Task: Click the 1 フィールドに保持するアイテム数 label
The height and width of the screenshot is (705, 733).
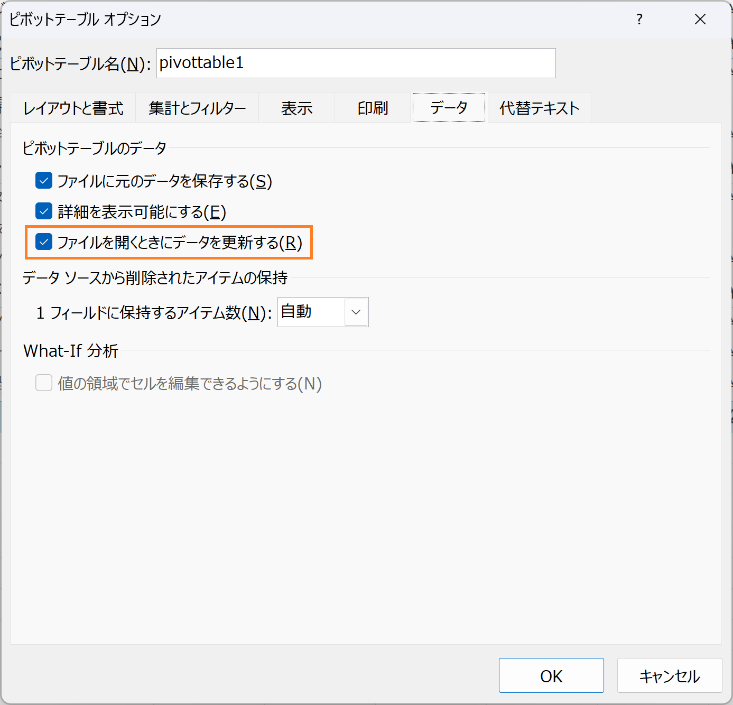Action: click(154, 312)
